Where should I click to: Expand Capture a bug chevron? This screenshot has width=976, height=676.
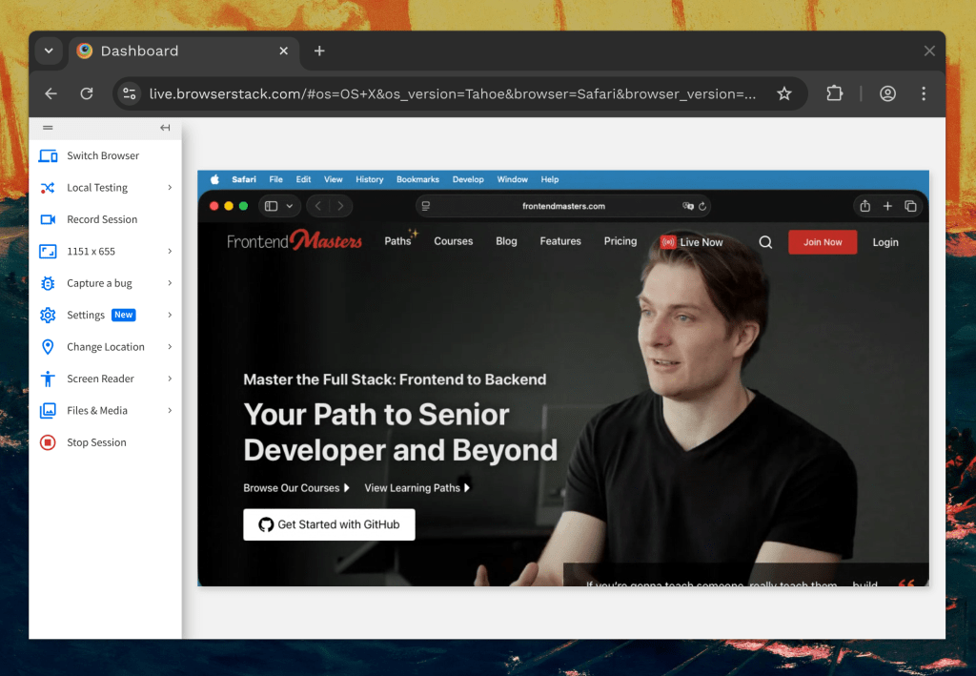tap(170, 283)
